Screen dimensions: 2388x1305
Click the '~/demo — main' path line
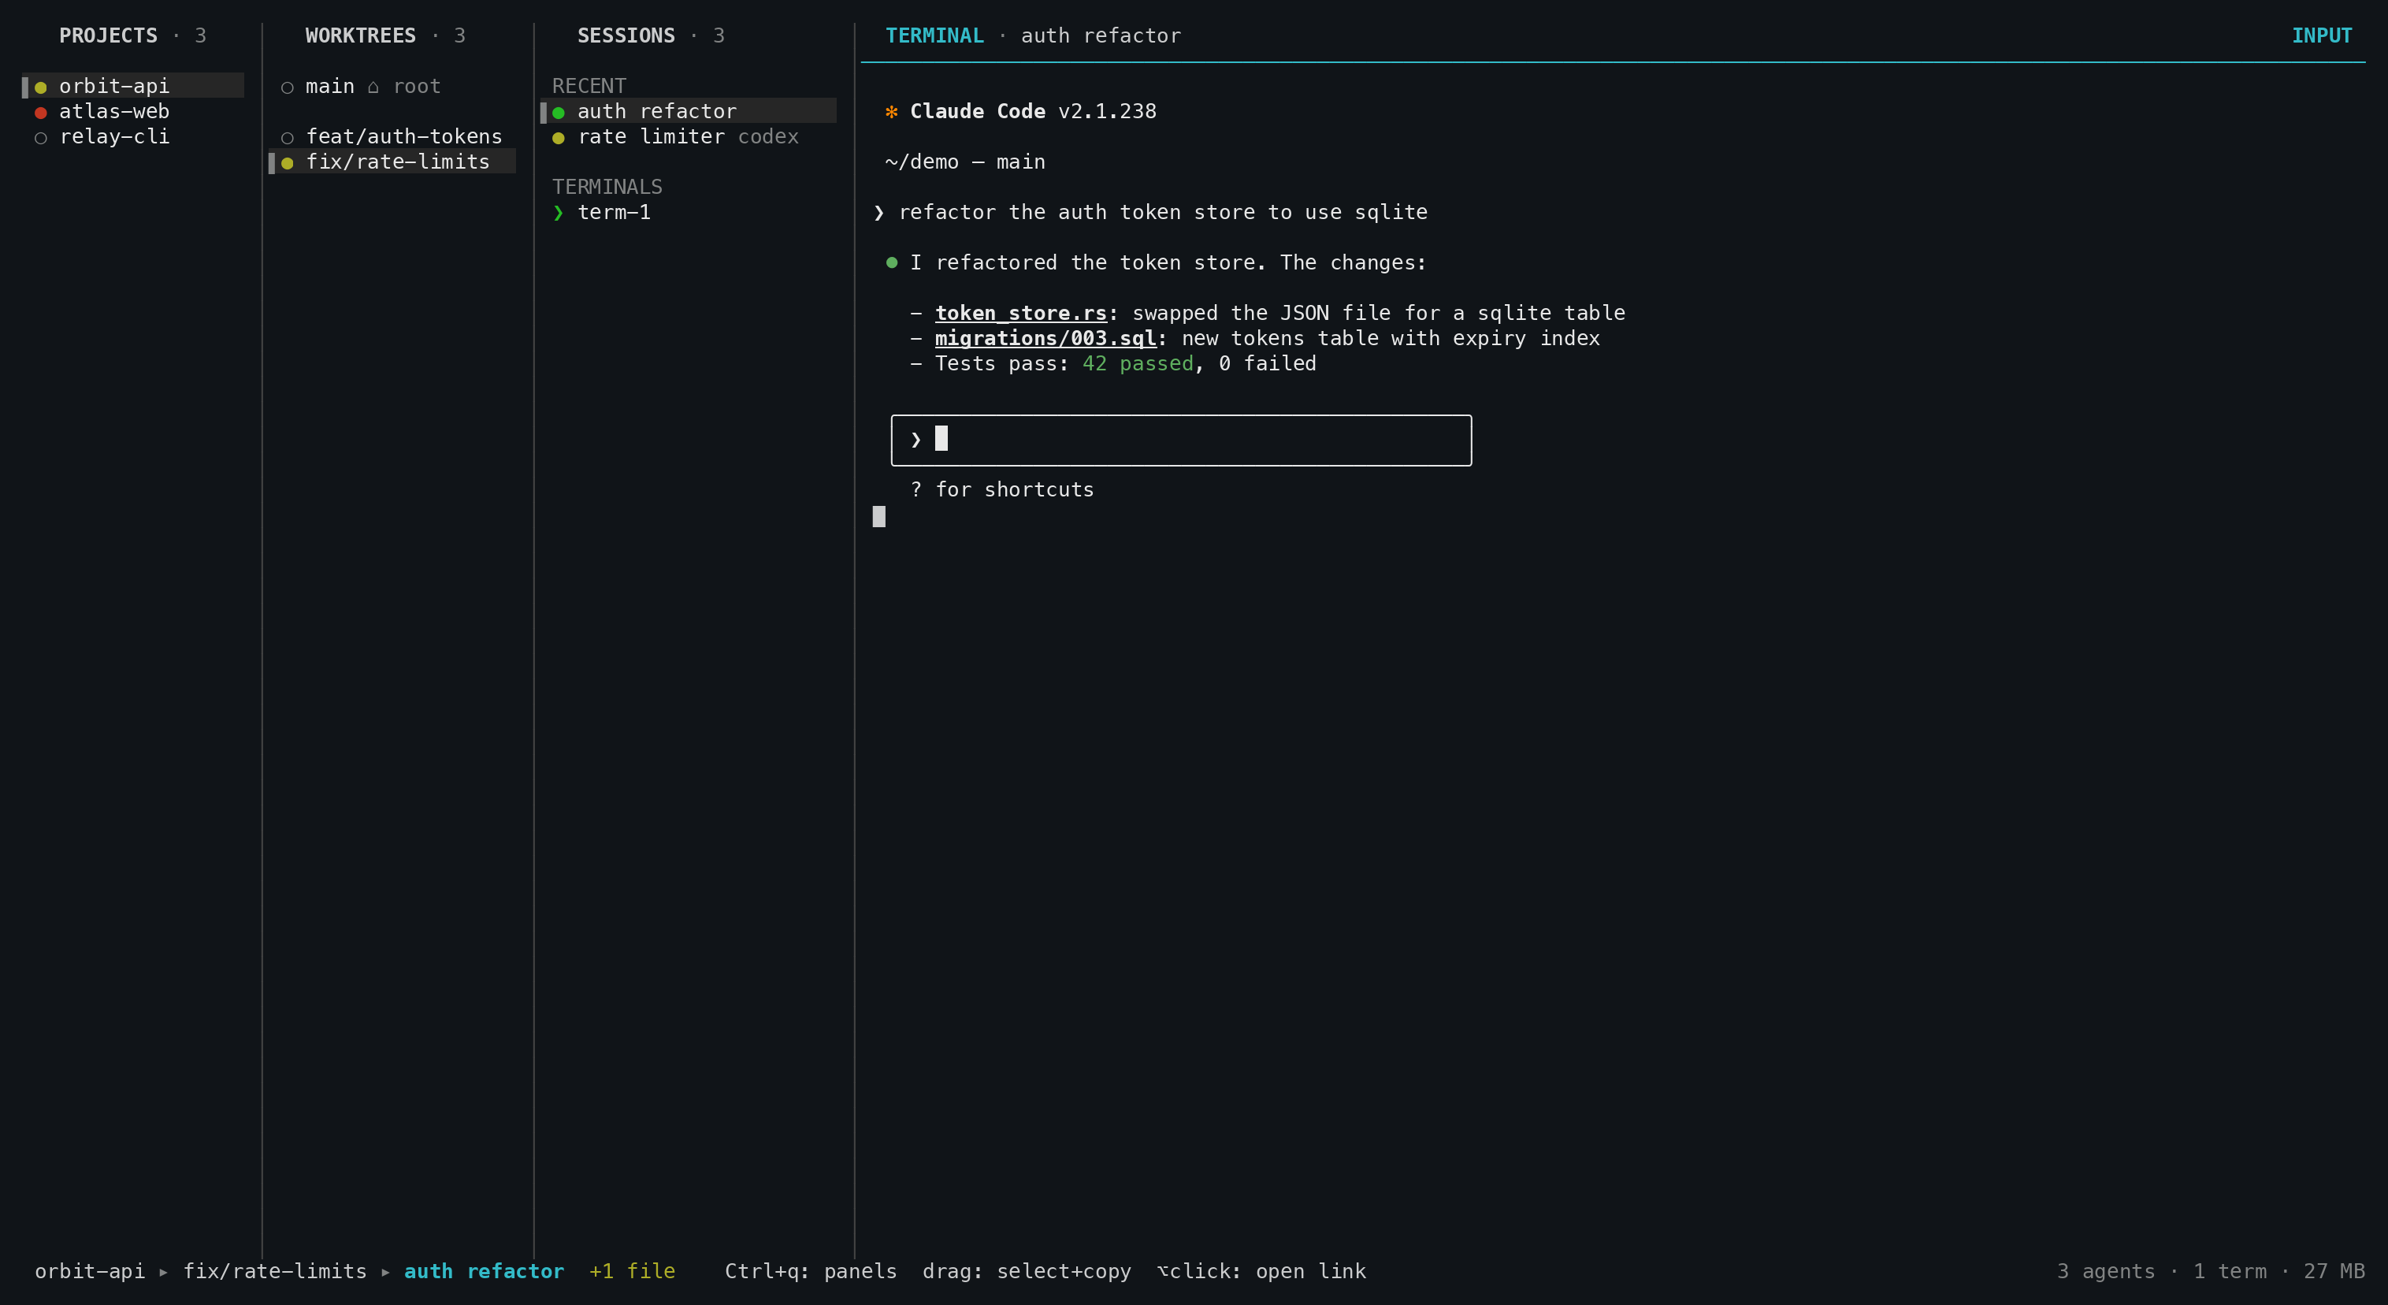pos(965,162)
